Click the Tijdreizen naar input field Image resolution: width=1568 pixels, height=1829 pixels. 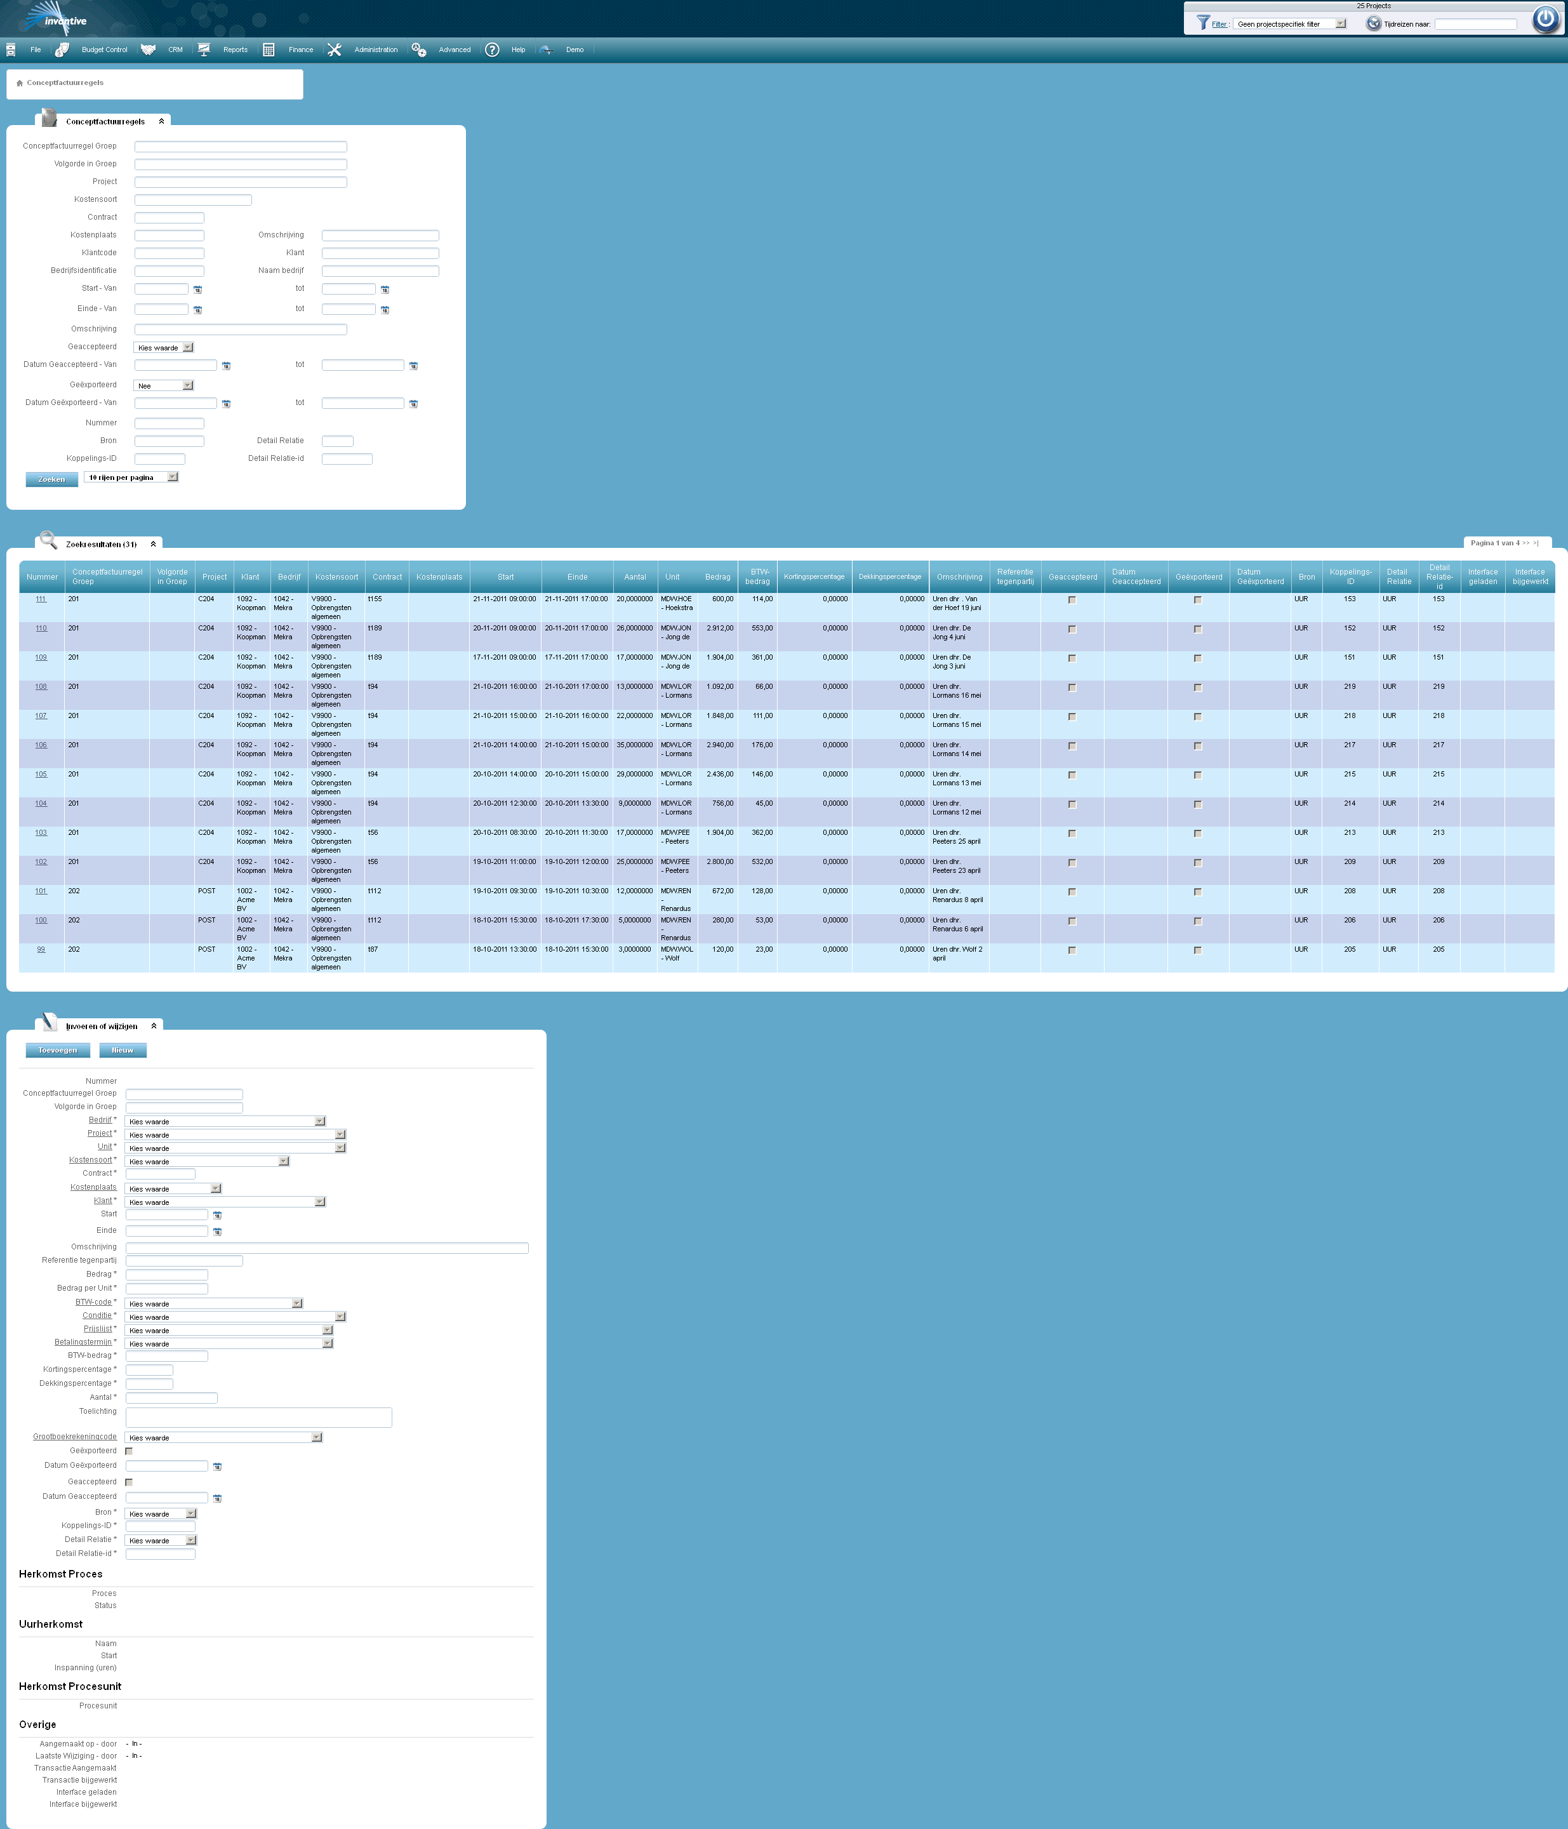click(x=1475, y=25)
